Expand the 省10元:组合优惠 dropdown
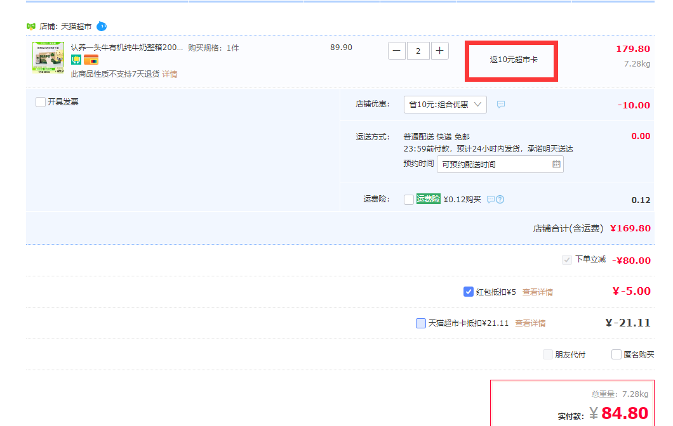The width and height of the screenshot is (673, 426). click(x=445, y=105)
